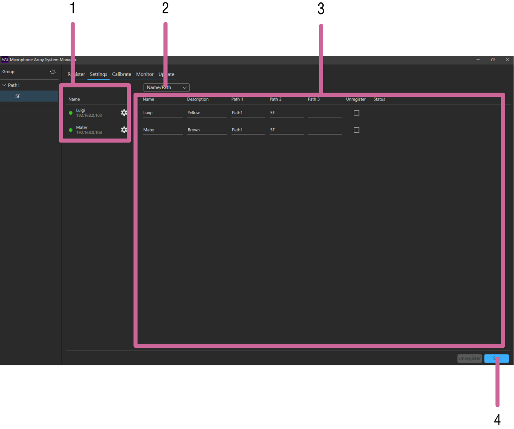Collapse the Path1 group tree node
Screen dimensions: 514x429
click(x=4, y=85)
